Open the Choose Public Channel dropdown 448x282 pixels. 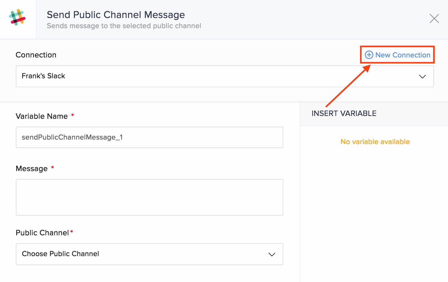click(x=149, y=254)
